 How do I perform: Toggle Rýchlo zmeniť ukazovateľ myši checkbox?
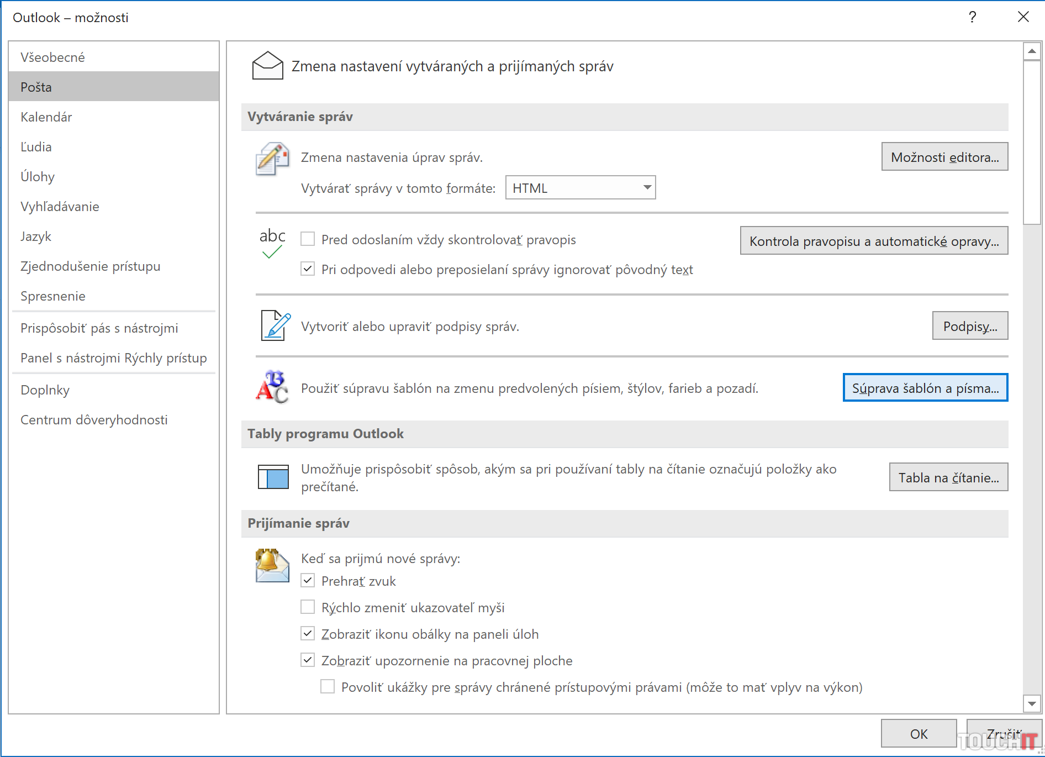(x=308, y=607)
